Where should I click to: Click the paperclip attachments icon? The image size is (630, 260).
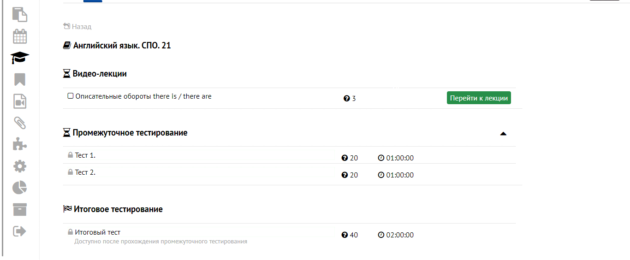click(x=19, y=123)
